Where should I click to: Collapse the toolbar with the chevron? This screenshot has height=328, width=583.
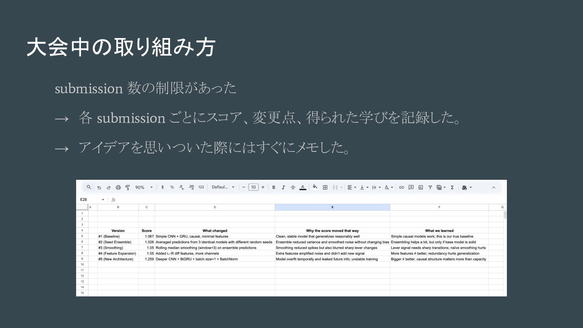[x=494, y=187]
